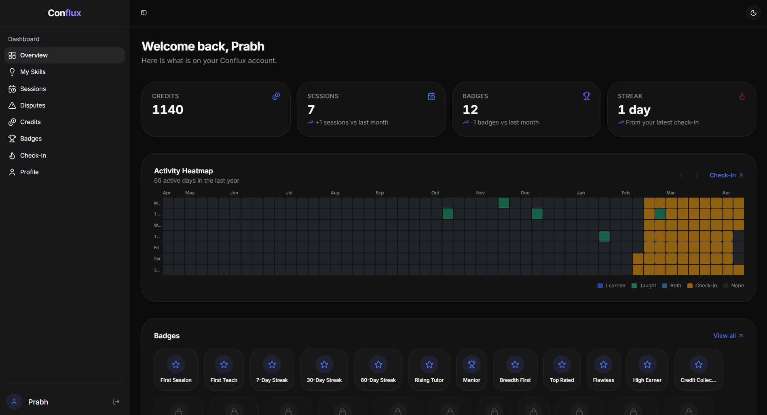Click the Mentor trophy badge
The image size is (767, 415).
pyautogui.click(x=471, y=370)
